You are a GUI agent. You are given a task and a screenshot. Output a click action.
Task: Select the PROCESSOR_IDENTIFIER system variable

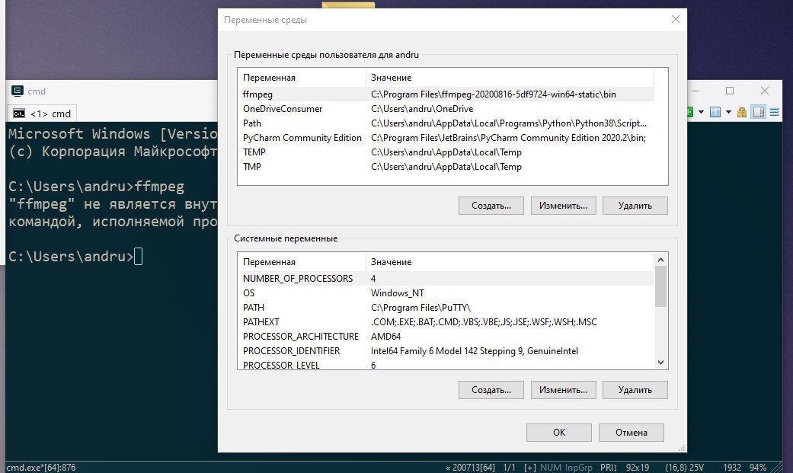[x=446, y=351]
